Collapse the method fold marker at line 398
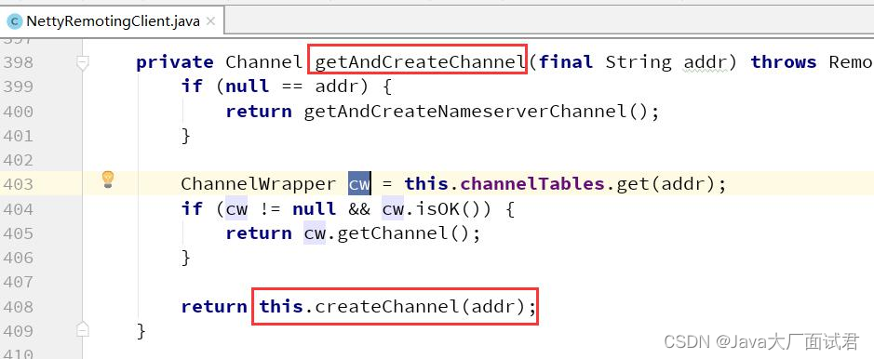 [x=83, y=63]
